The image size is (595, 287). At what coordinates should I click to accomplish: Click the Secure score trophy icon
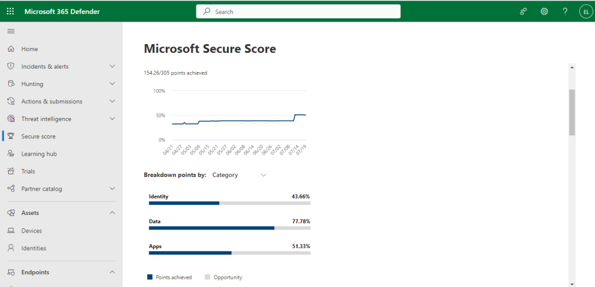(11, 137)
